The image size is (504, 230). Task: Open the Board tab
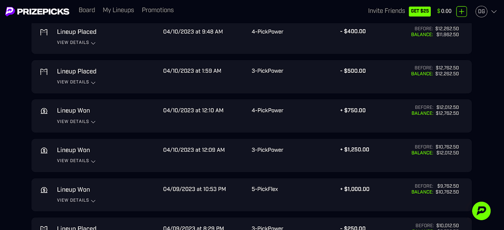(87, 10)
